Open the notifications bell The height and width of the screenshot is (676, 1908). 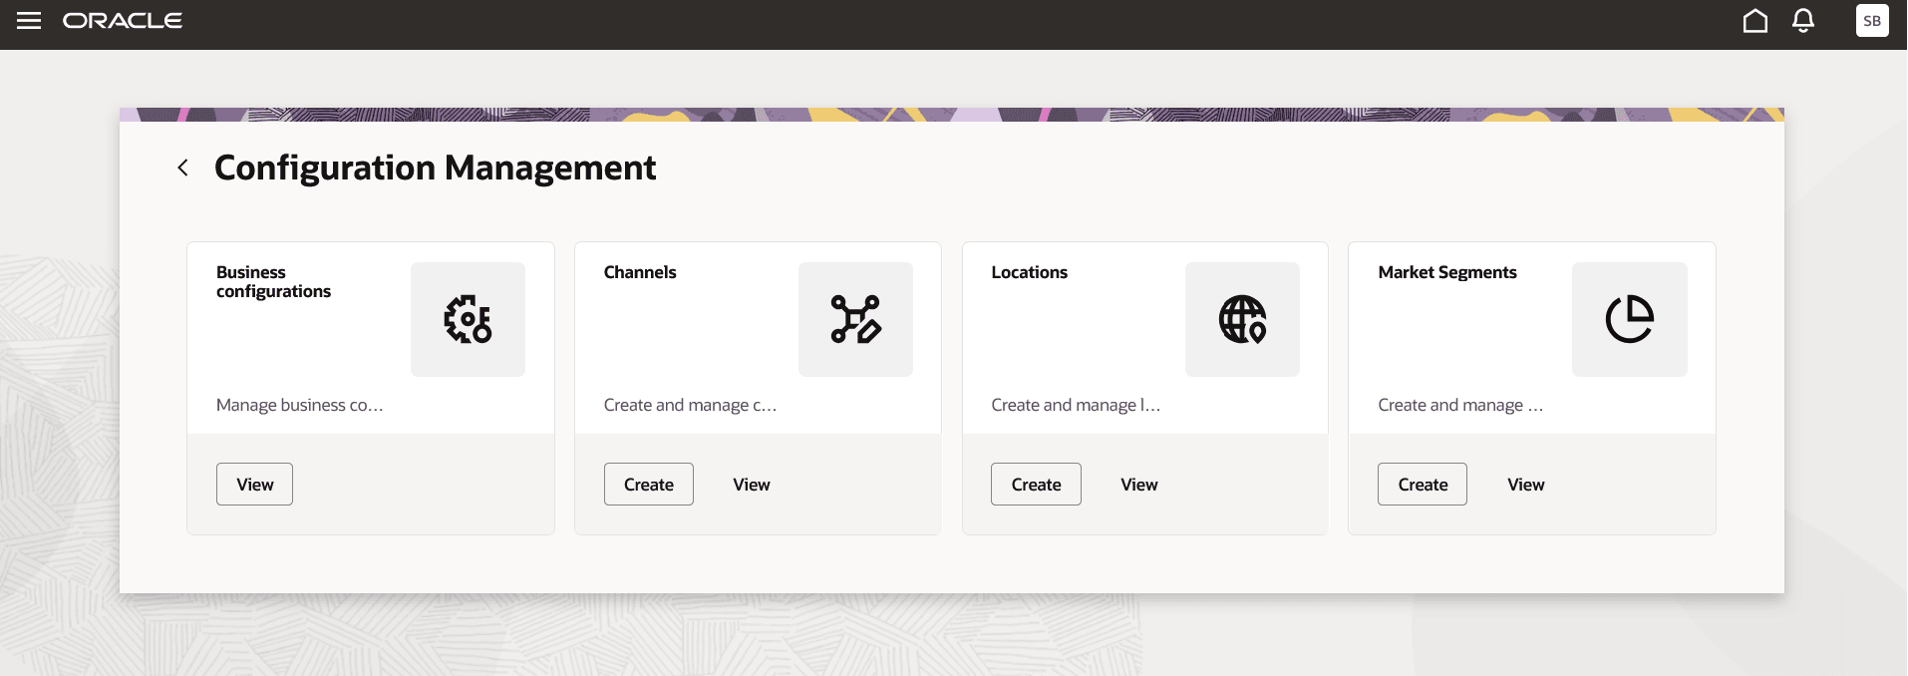click(1802, 20)
